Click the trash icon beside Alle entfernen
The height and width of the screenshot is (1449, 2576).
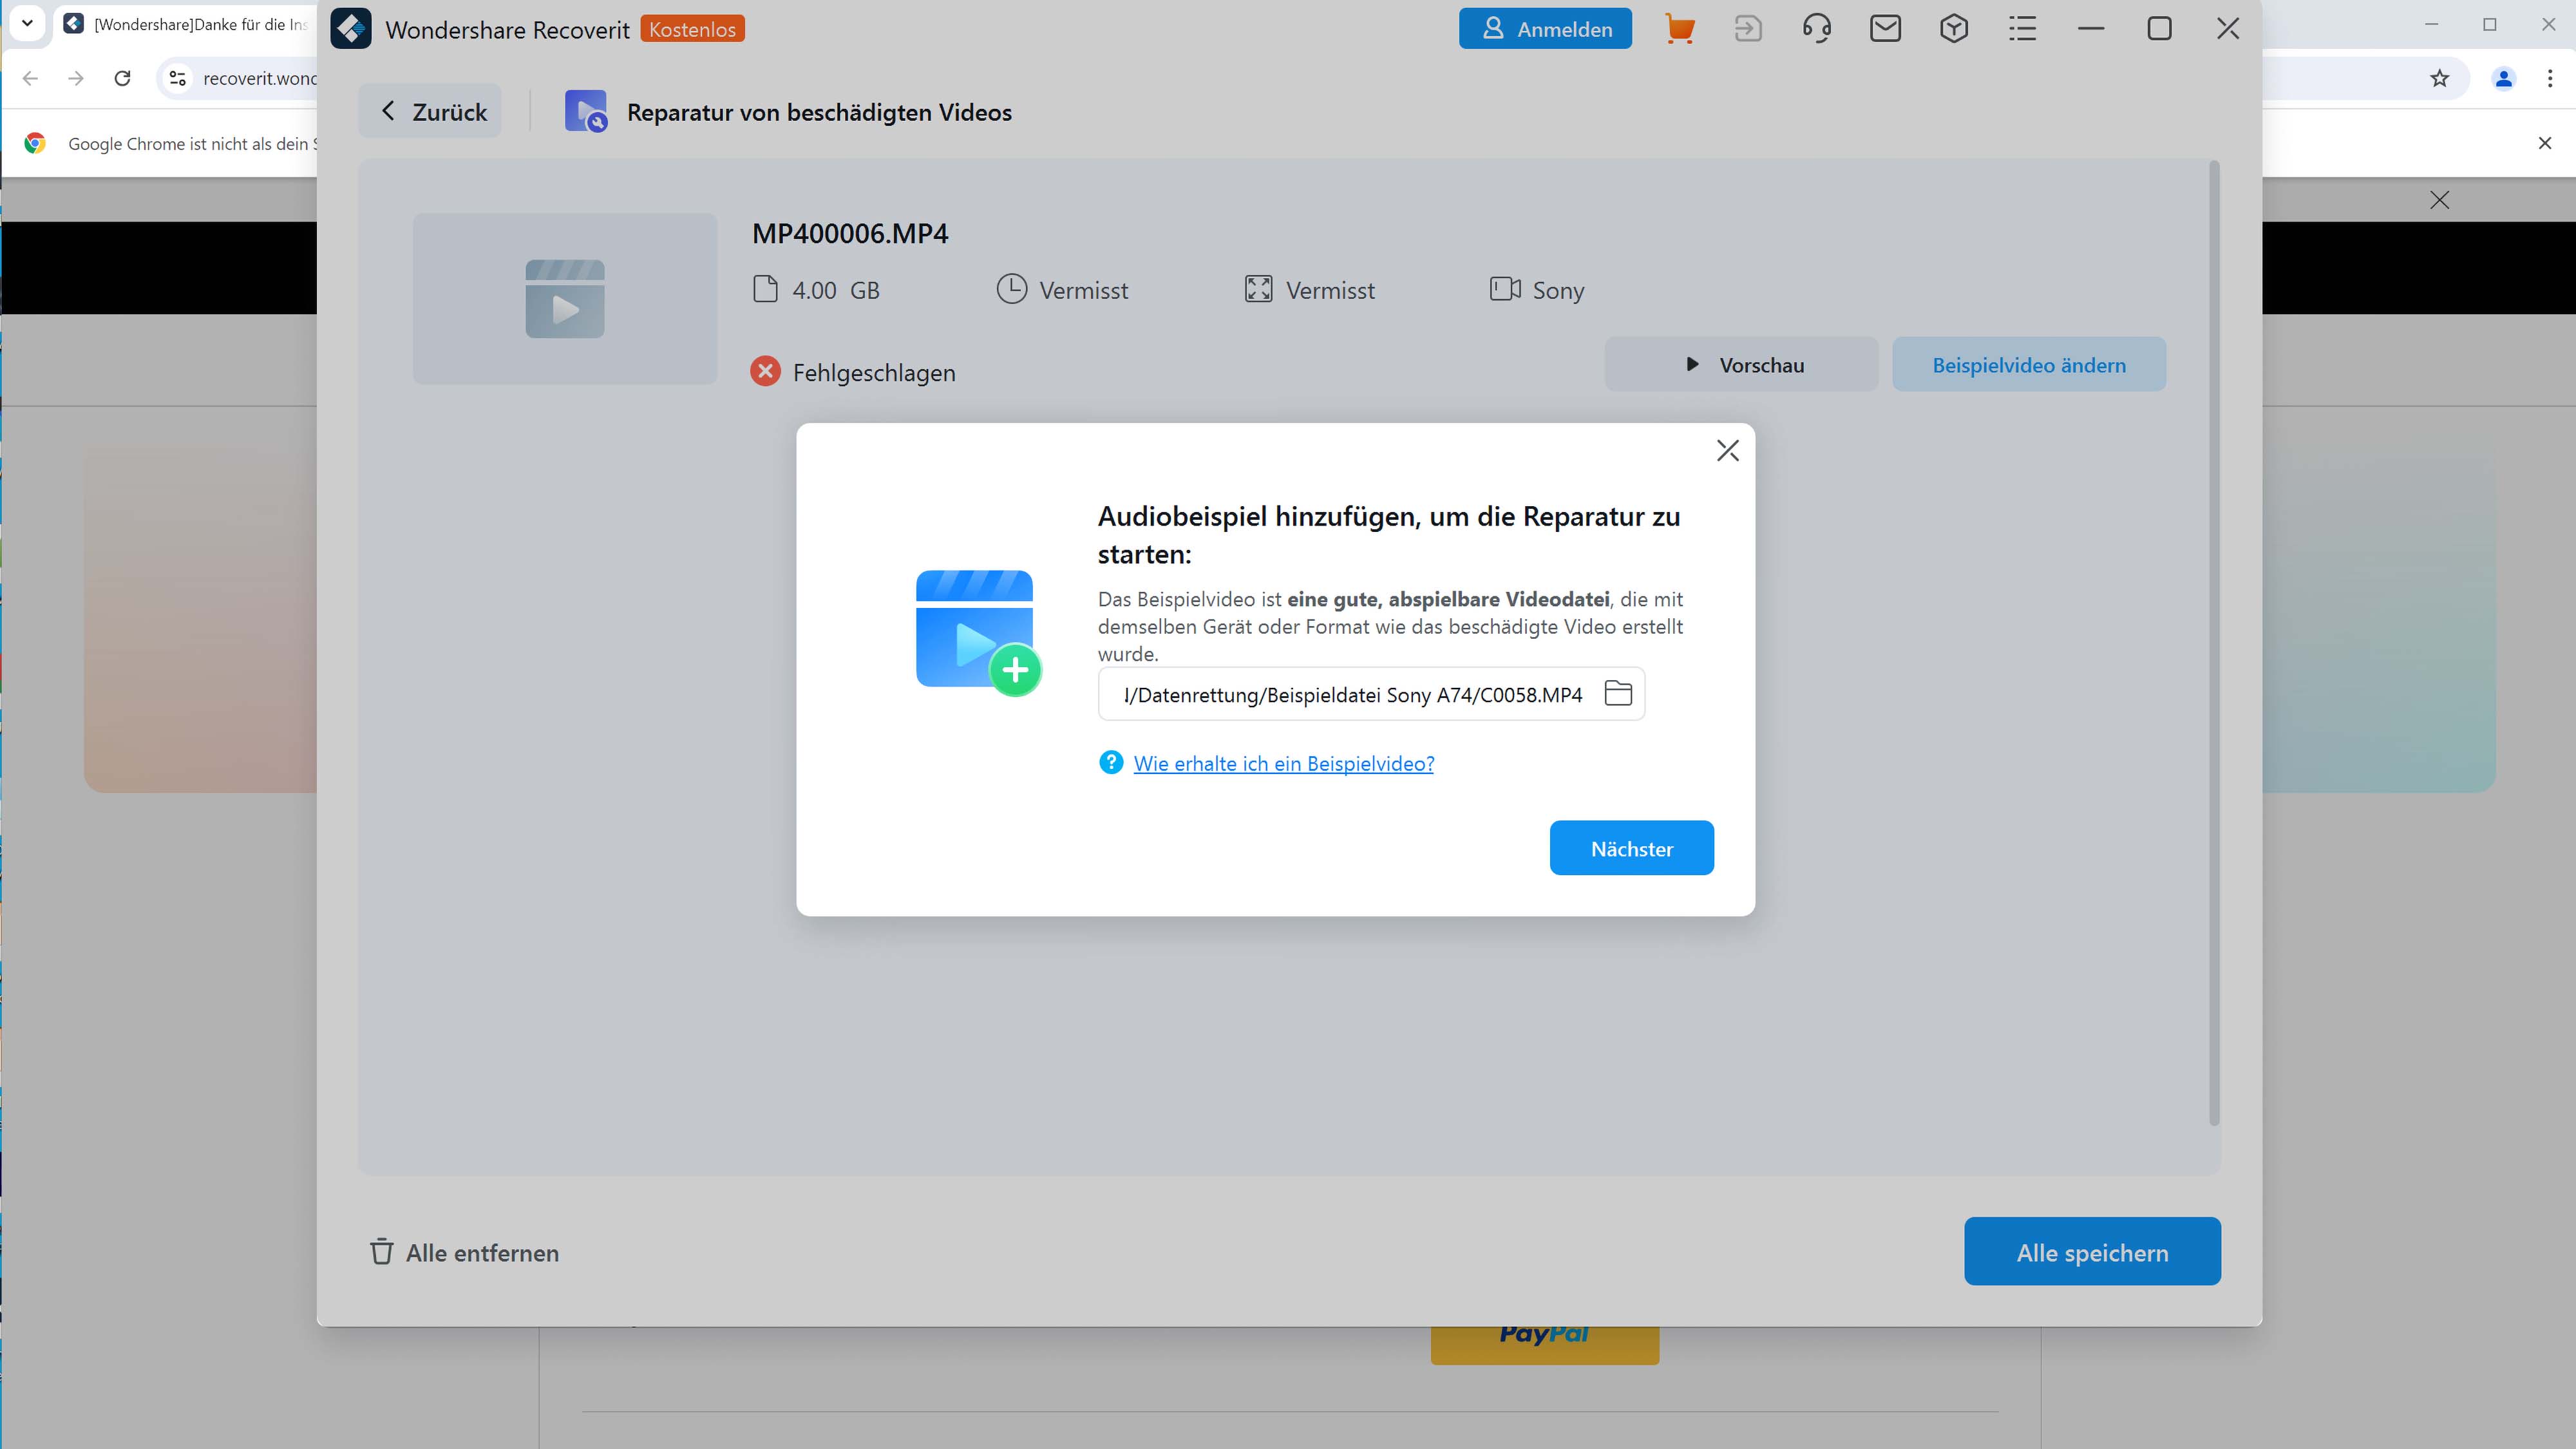(381, 1252)
